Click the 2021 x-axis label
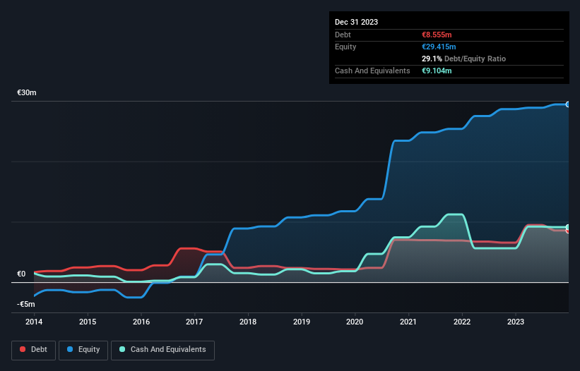 pyautogui.click(x=408, y=322)
